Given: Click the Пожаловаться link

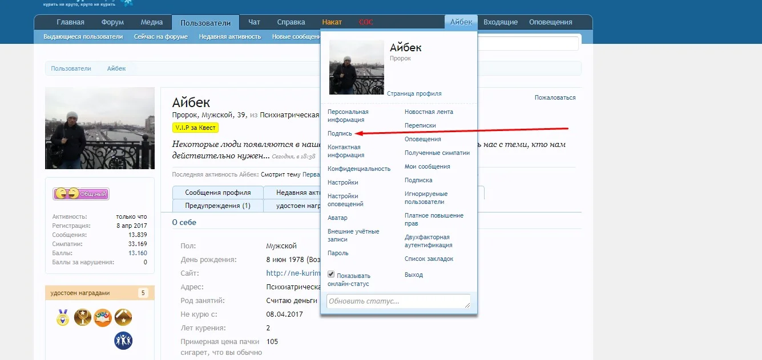Looking at the screenshot, I should click(x=554, y=97).
